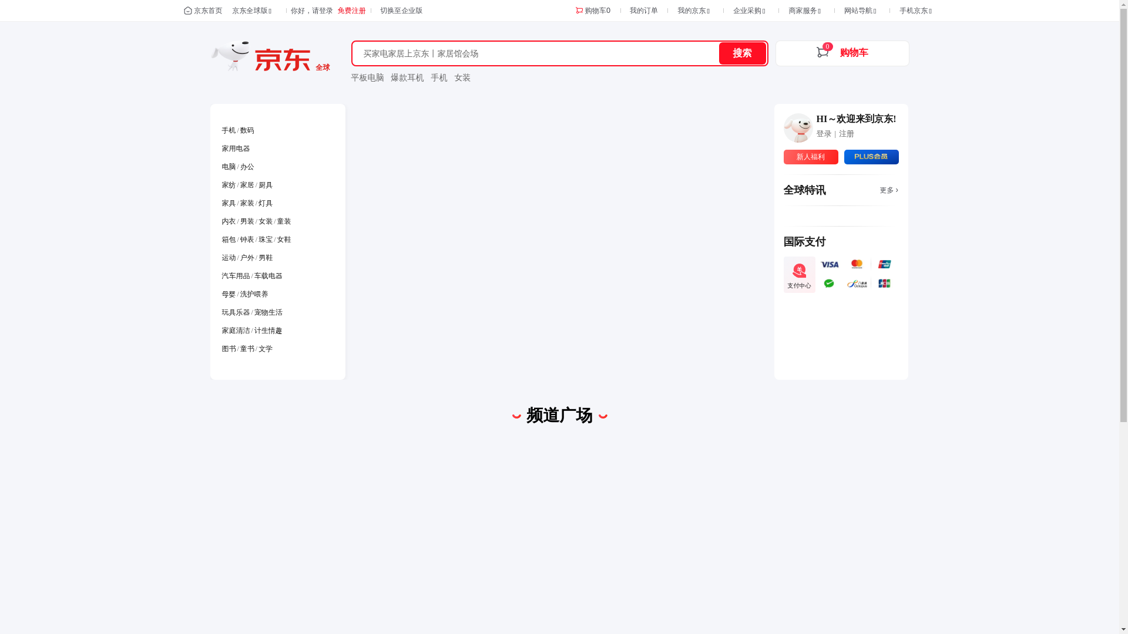
Task: Expand the 手机京东 dropdown
Action: 915,11
